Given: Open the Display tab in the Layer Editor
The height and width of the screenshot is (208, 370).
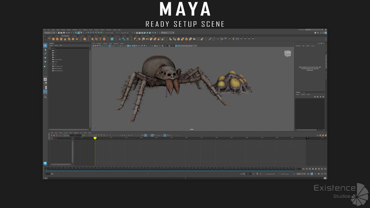Looking at the screenshot, I should pos(298,92).
